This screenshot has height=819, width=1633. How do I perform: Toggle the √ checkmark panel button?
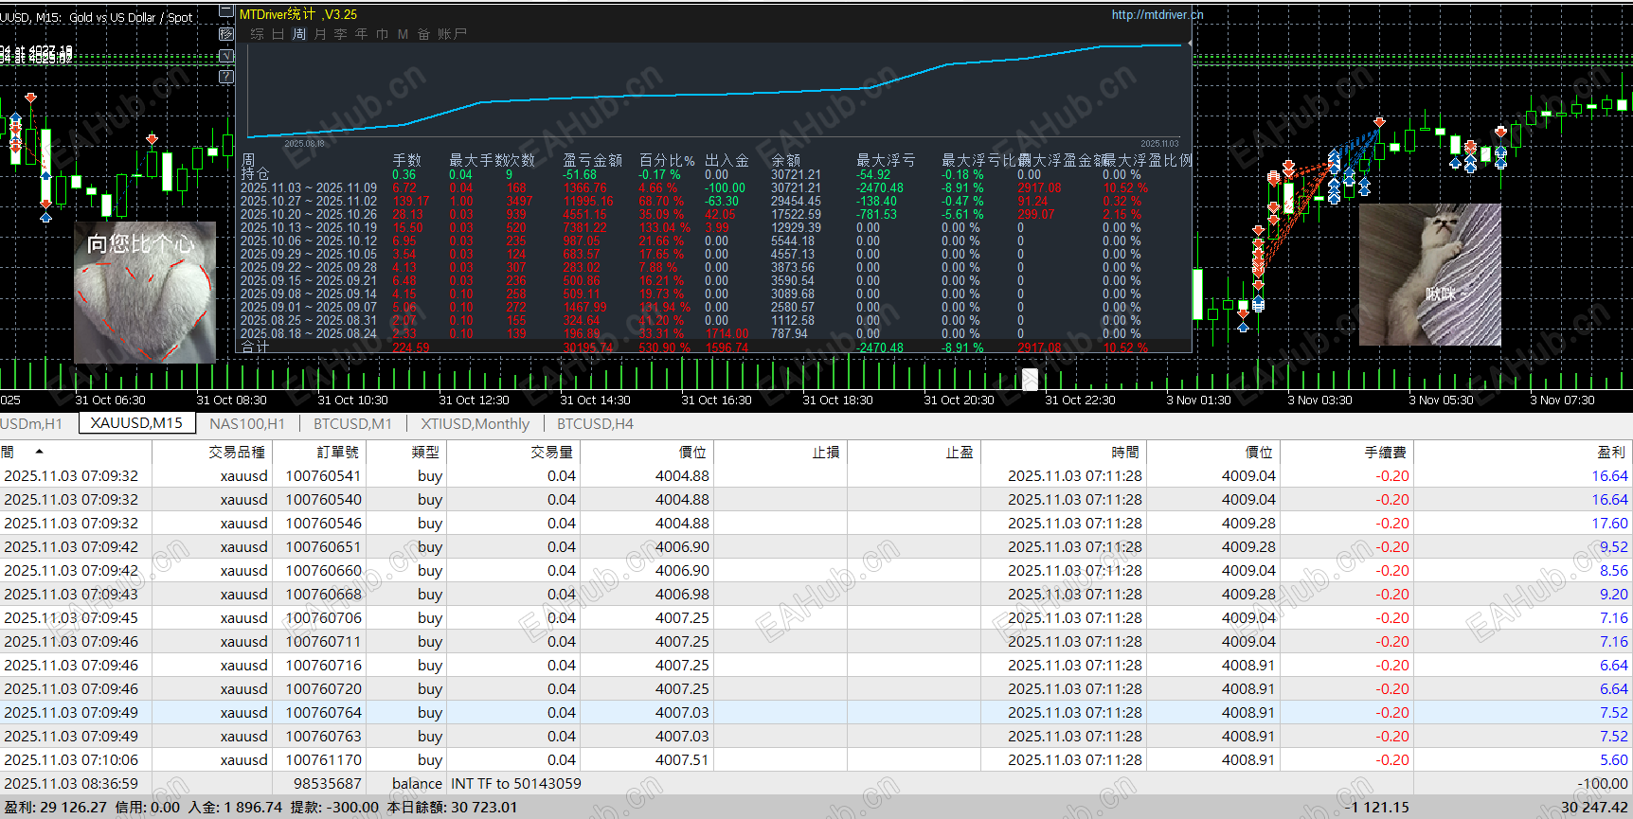[x=226, y=56]
